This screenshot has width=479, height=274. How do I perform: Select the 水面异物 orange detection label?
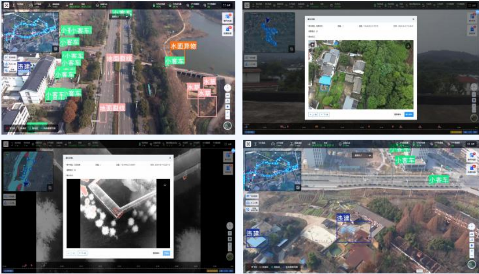coord(183,46)
